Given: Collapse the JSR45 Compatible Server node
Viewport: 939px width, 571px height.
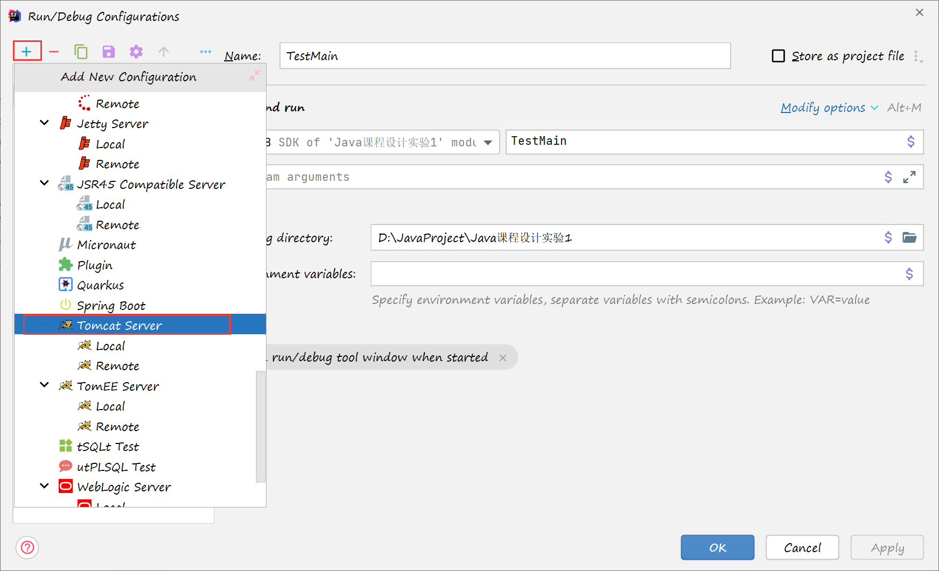Looking at the screenshot, I should (x=45, y=184).
